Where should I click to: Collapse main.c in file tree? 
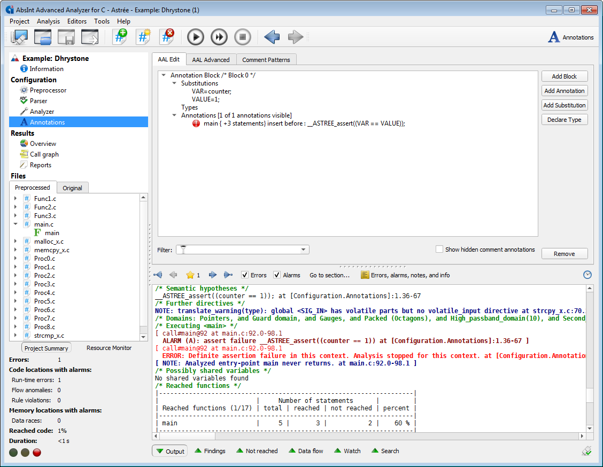(16, 224)
